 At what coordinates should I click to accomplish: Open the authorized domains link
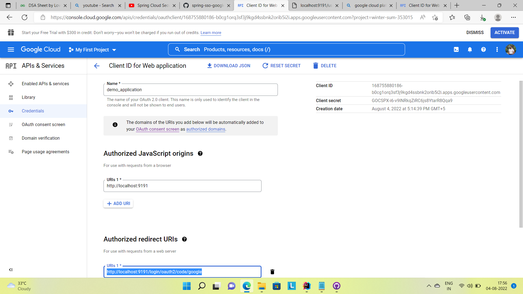pos(206,129)
